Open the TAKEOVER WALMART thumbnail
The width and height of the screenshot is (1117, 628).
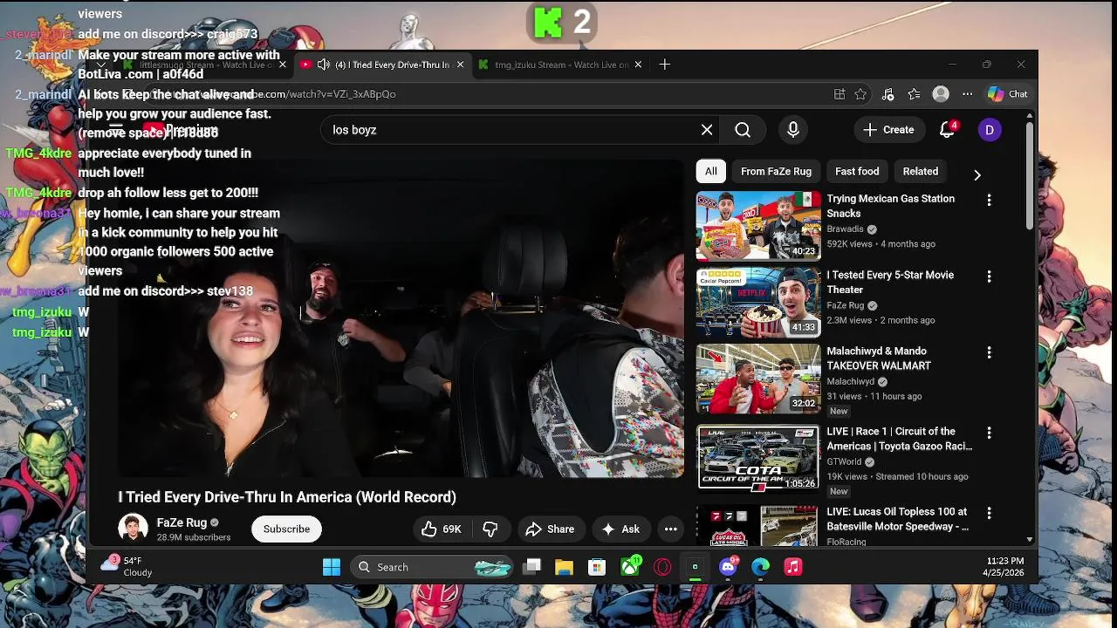tap(758, 379)
